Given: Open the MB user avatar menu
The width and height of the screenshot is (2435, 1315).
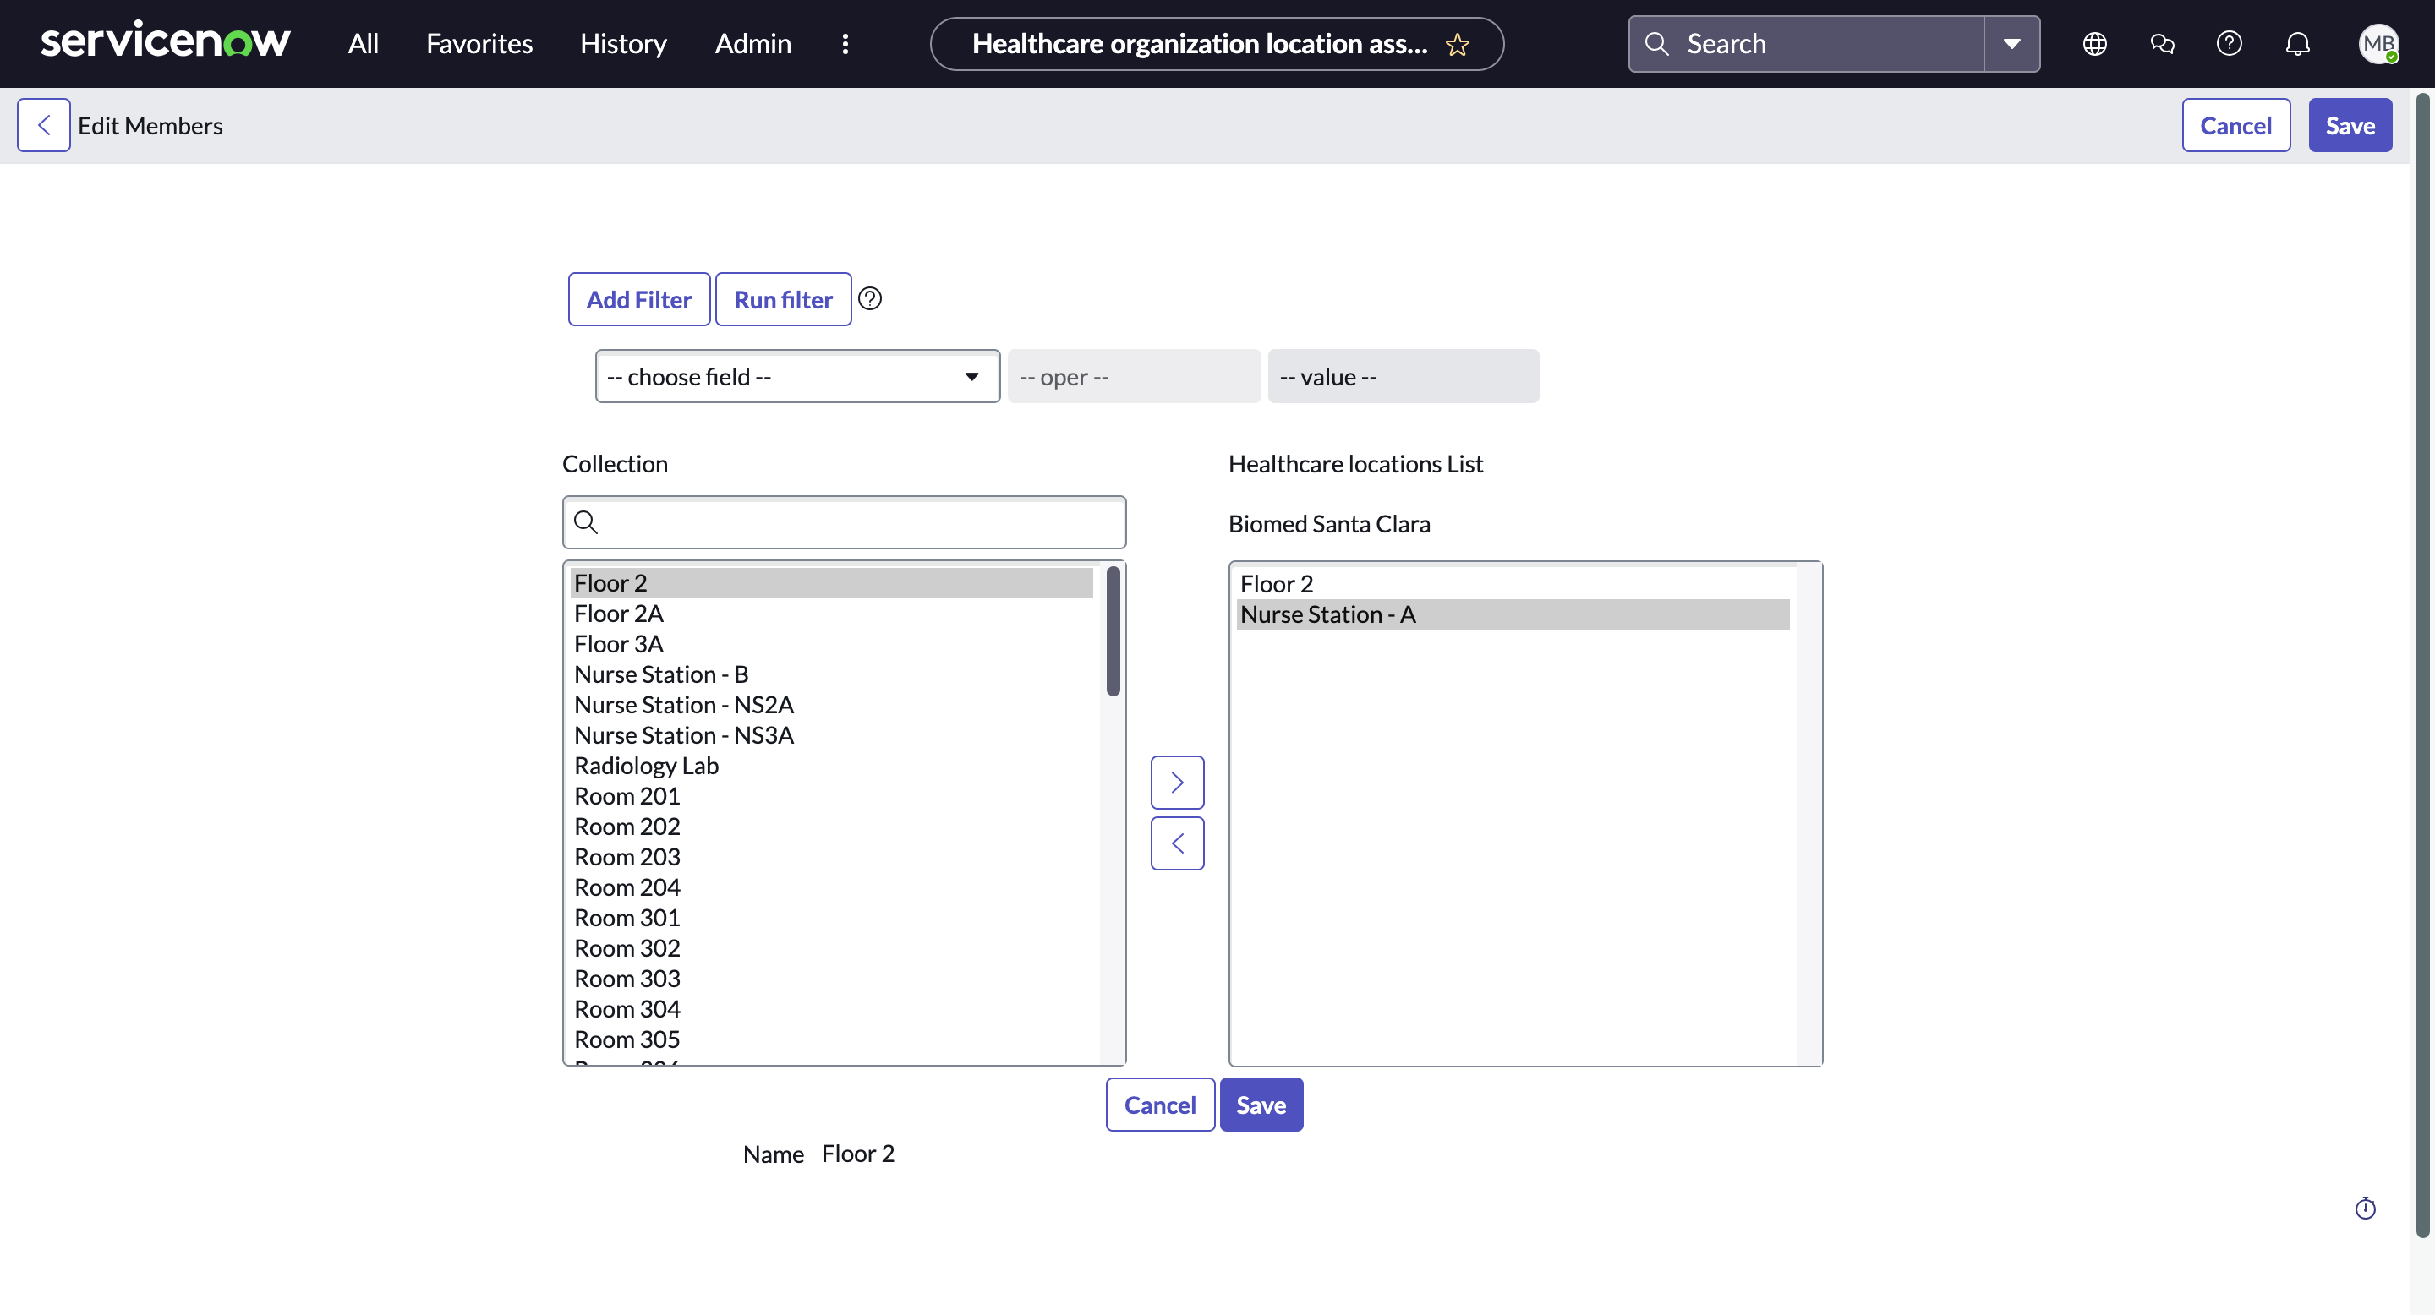Looking at the screenshot, I should tap(2378, 43).
